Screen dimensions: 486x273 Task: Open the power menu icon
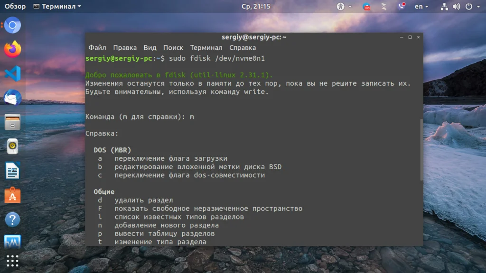pos(469,6)
